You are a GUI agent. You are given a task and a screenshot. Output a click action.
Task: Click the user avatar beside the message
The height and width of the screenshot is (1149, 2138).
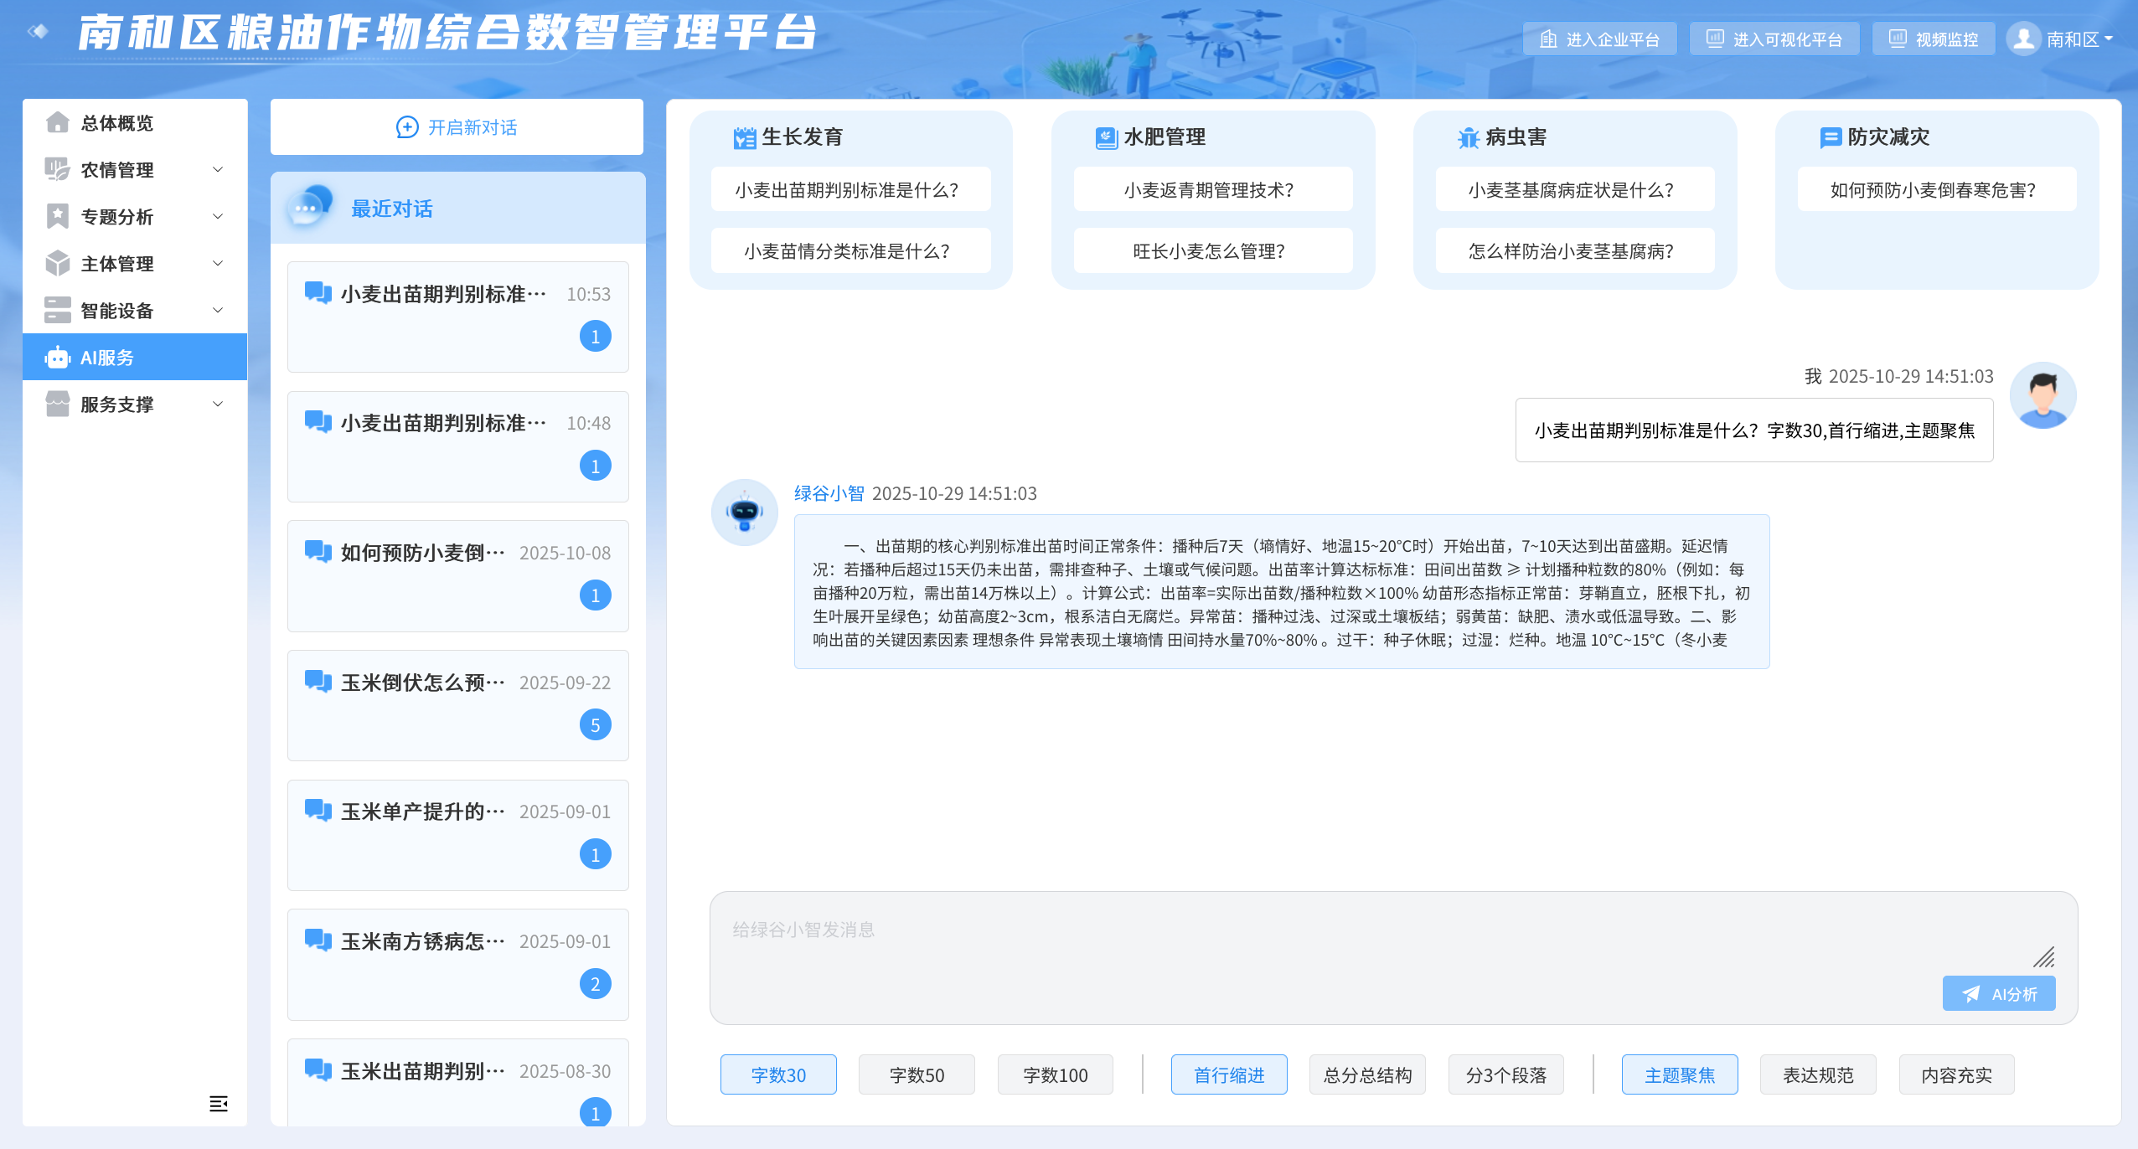(2042, 394)
